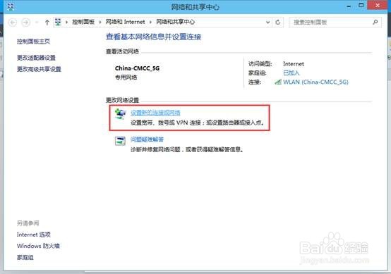Click 控制面板 breadcrumb in address bar
Viewport: 391px width, 274px height.
[x=83, y=22]
